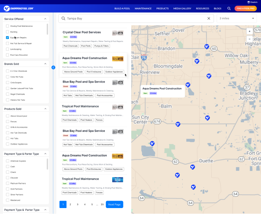Check the Cash payment checkbox
The image size is (261, 214).
tap(7, 166)
